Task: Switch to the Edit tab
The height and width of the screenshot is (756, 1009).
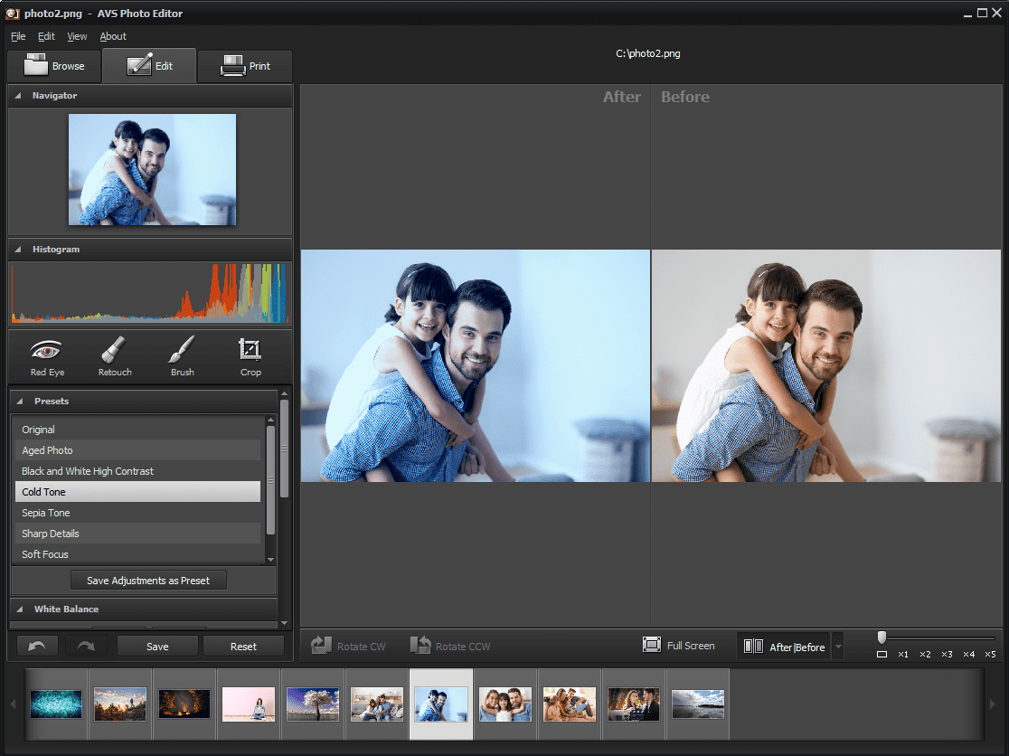Action: click(x=149, y=66)
